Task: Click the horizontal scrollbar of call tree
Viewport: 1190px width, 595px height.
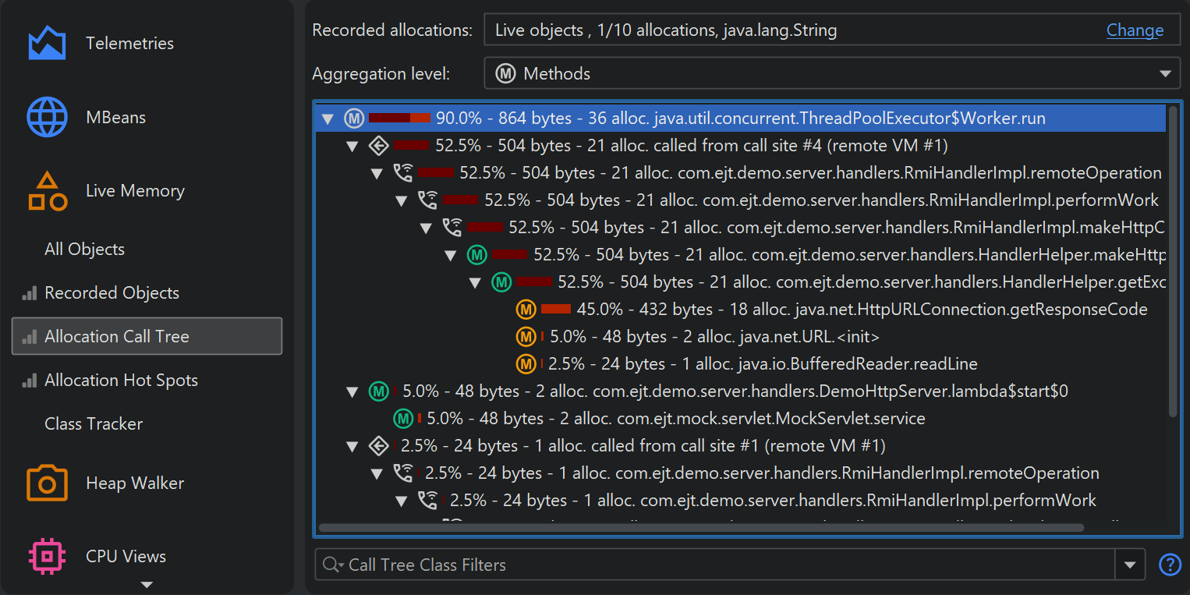Action: coord(700,528)
